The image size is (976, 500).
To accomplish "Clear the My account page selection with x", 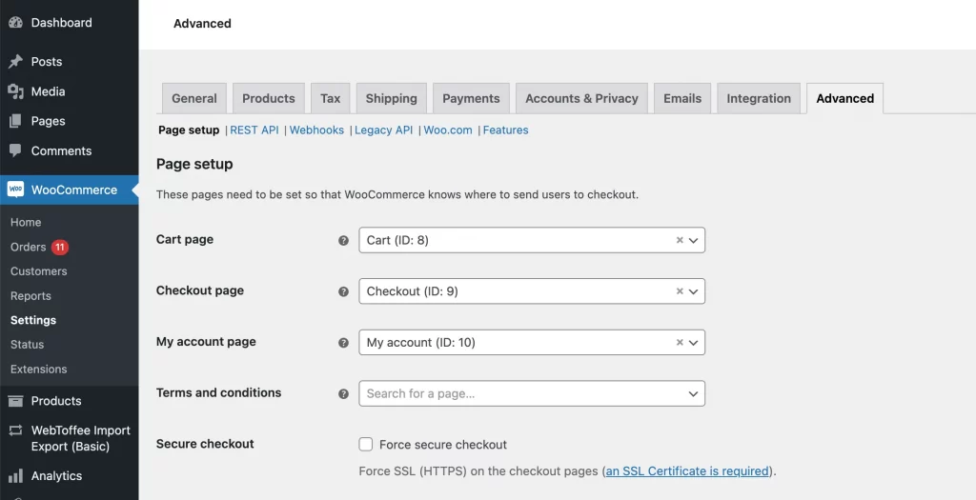I will click(x=680, y=342).
